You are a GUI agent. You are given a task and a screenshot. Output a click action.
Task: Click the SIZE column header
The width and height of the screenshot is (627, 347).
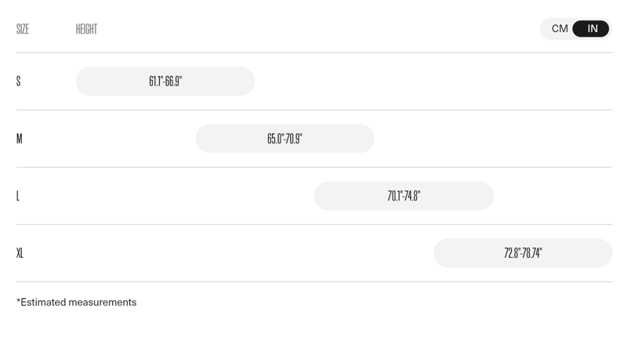(23, 30)
